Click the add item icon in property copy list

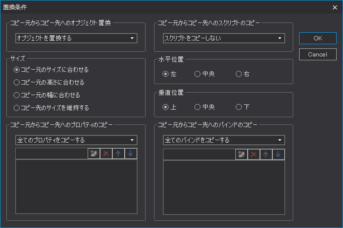point(94,154)
